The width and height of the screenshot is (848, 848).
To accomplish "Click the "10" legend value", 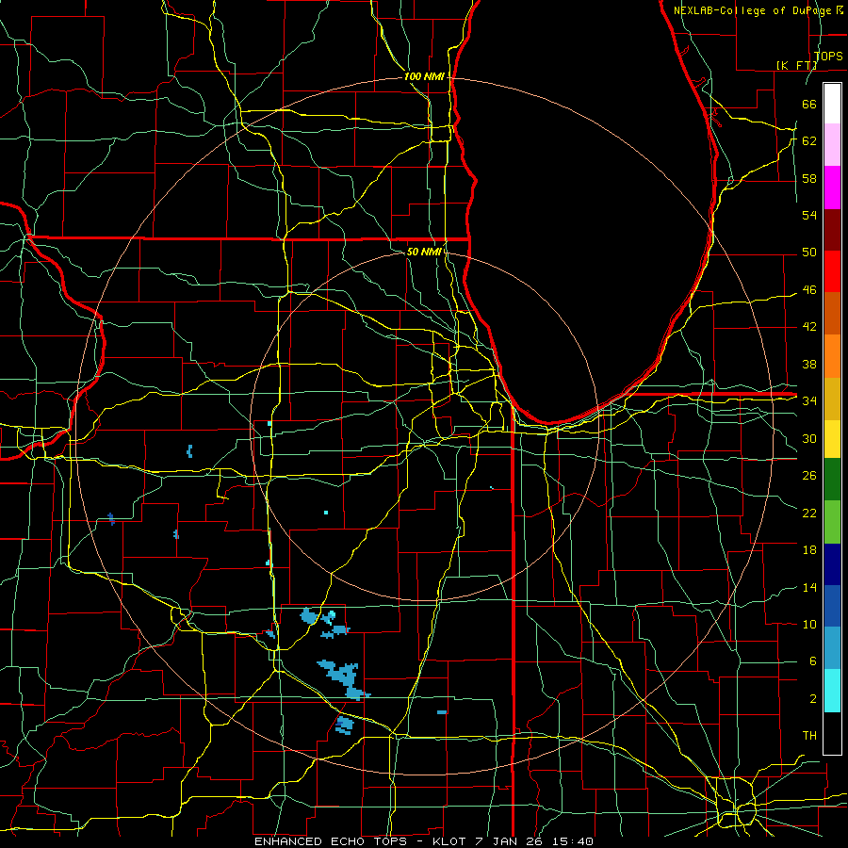I will [x=809, y=624].
